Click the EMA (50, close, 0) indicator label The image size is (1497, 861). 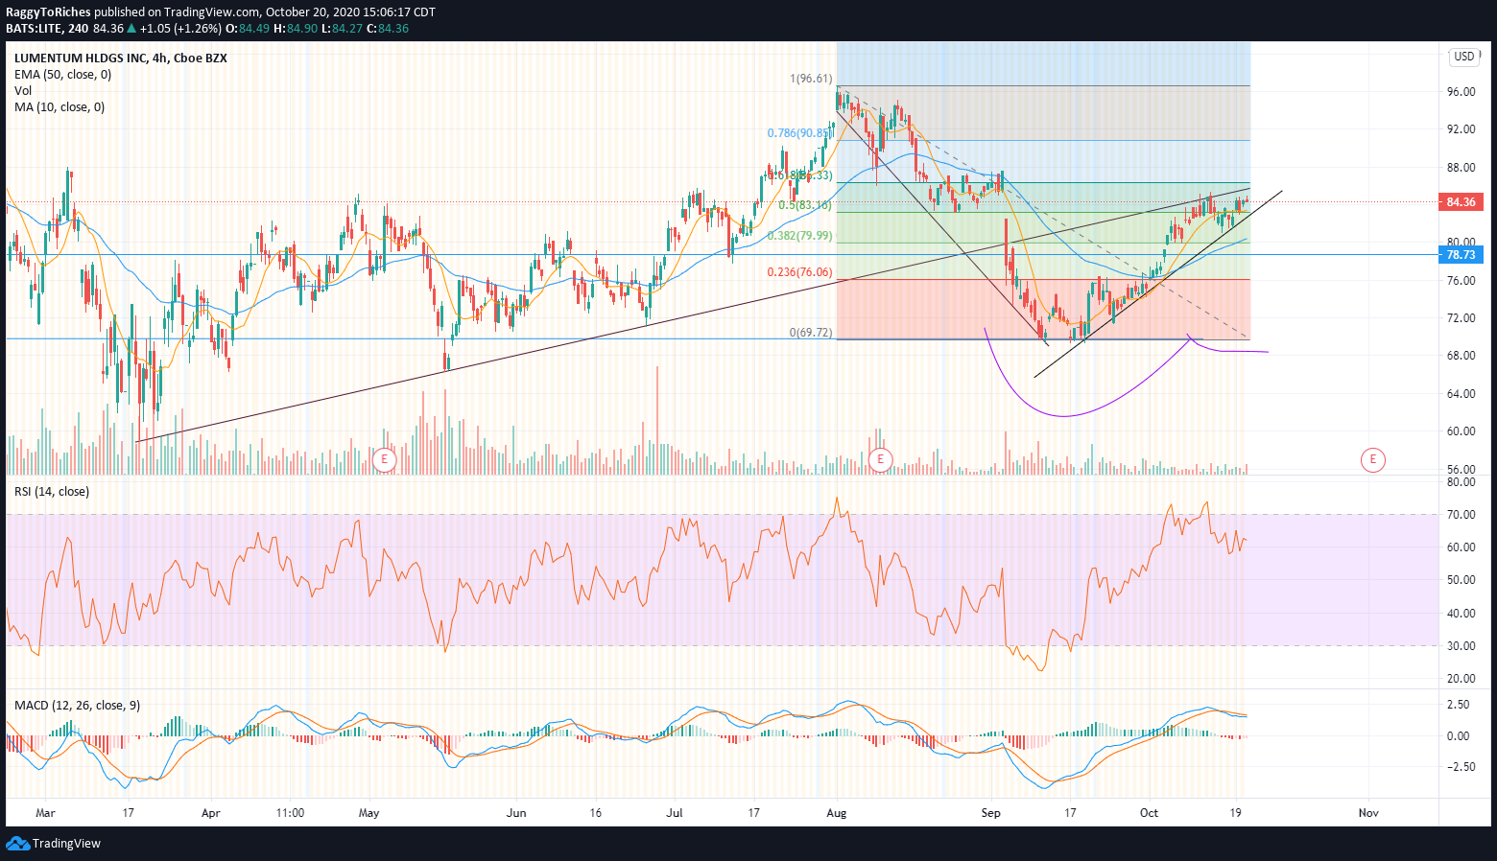click(62, 75)
